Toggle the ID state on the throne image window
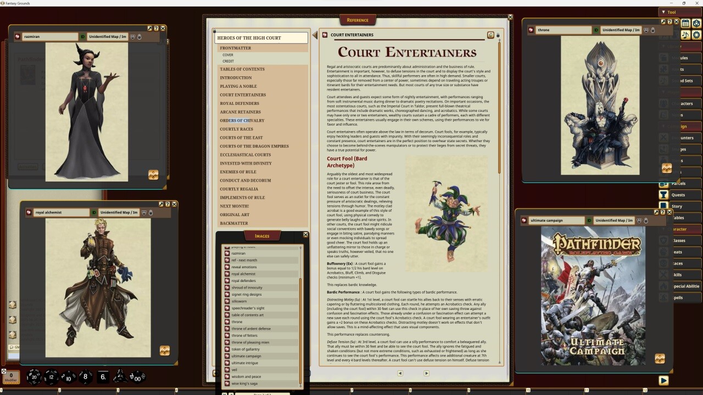 [x=596, y=30]
